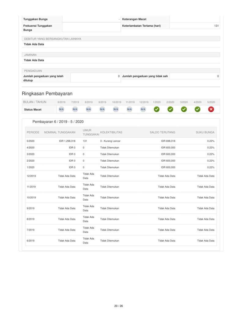Click the green checkmark under 2/2020
The image size is (242, 314).
(x=170, y=109)
